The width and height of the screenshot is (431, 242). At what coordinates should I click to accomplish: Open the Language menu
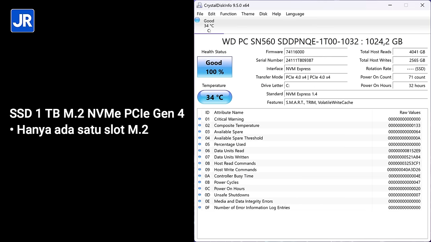pyautogui.click(x=295, y=14)
